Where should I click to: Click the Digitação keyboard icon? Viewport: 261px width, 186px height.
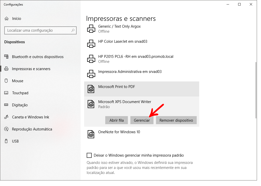6,105
